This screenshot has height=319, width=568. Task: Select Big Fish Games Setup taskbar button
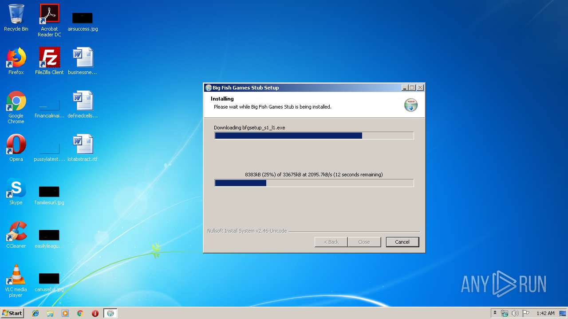tap(110, 313)
